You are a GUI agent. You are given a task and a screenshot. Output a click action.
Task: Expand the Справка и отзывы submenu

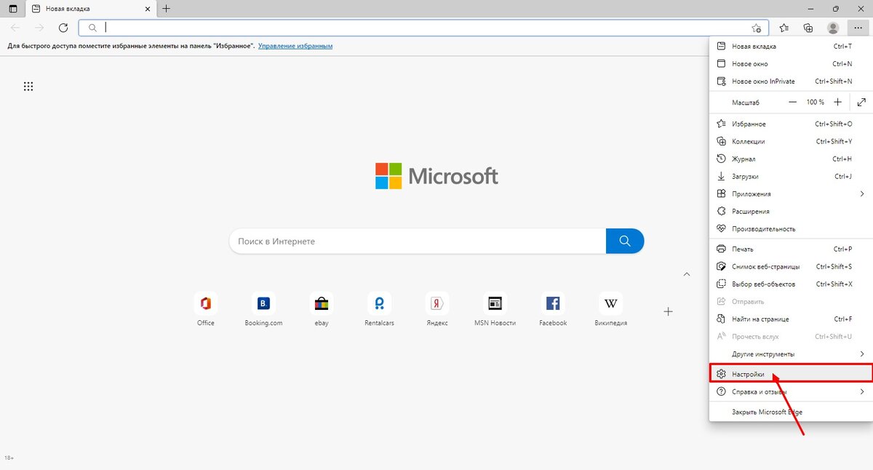(861, 392)
